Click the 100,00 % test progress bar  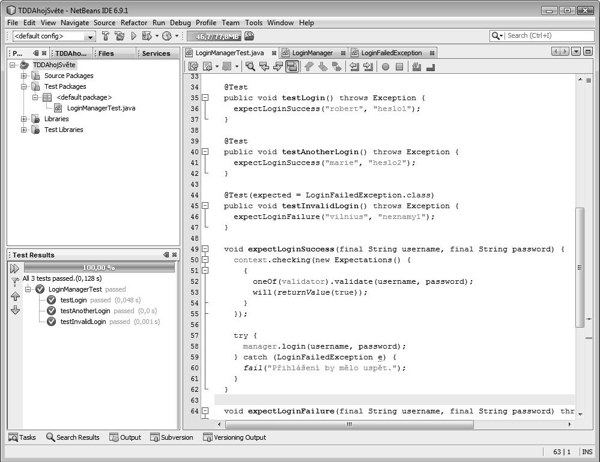99,268
